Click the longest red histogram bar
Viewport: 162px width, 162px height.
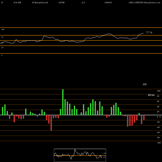(x=51, y=123)
